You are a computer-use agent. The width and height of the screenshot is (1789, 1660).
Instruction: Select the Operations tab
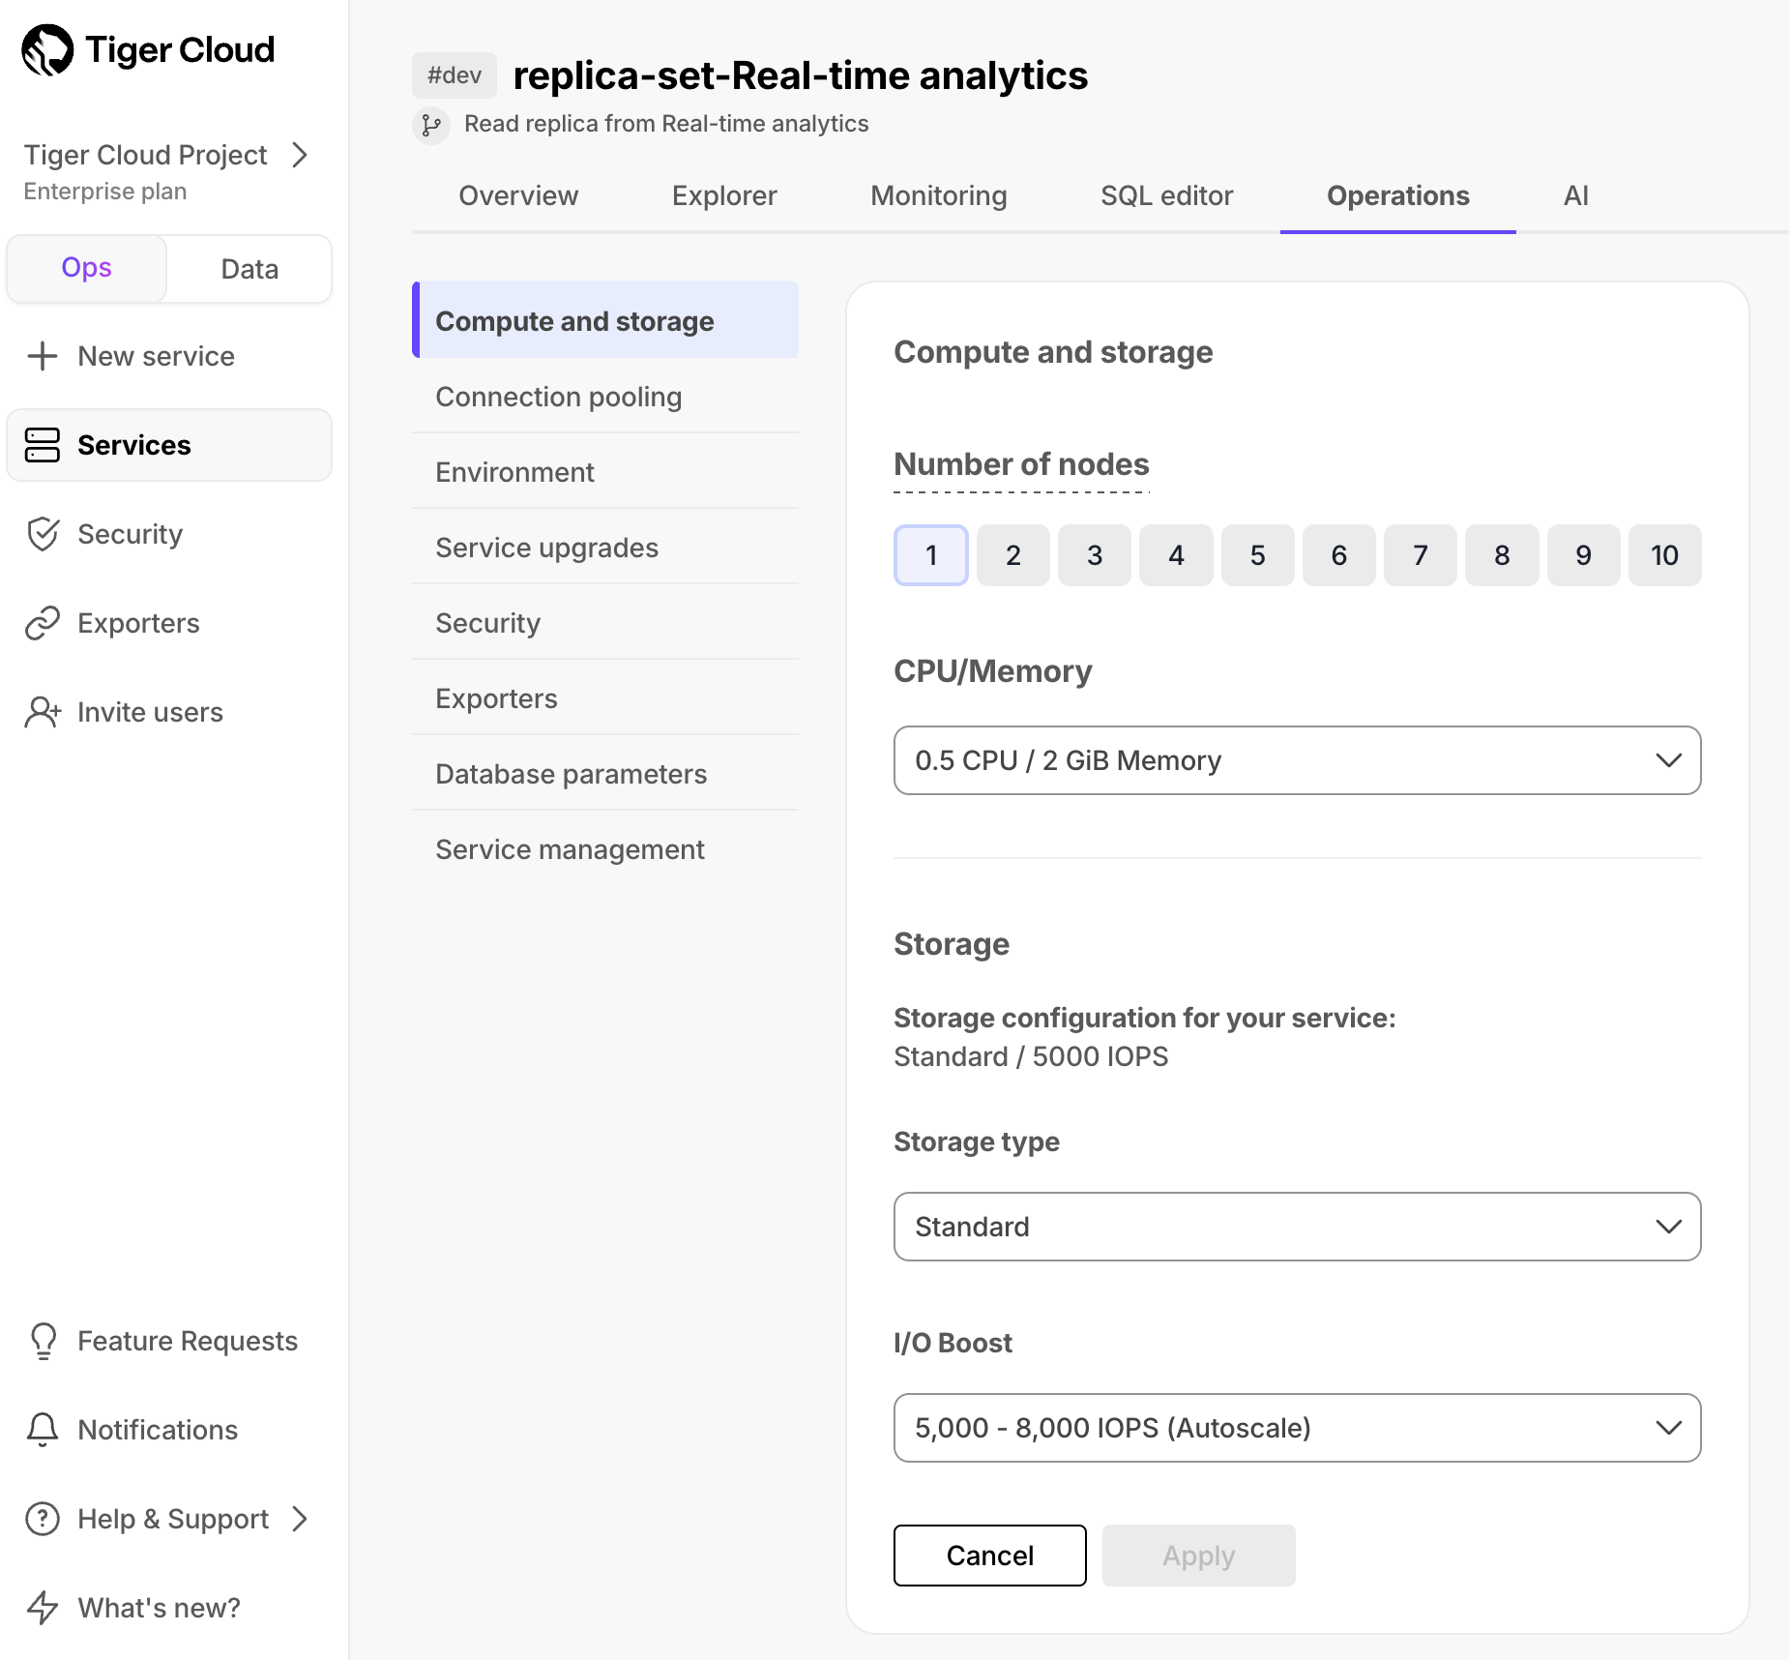pyautogui.click(x=1398, y=195)
